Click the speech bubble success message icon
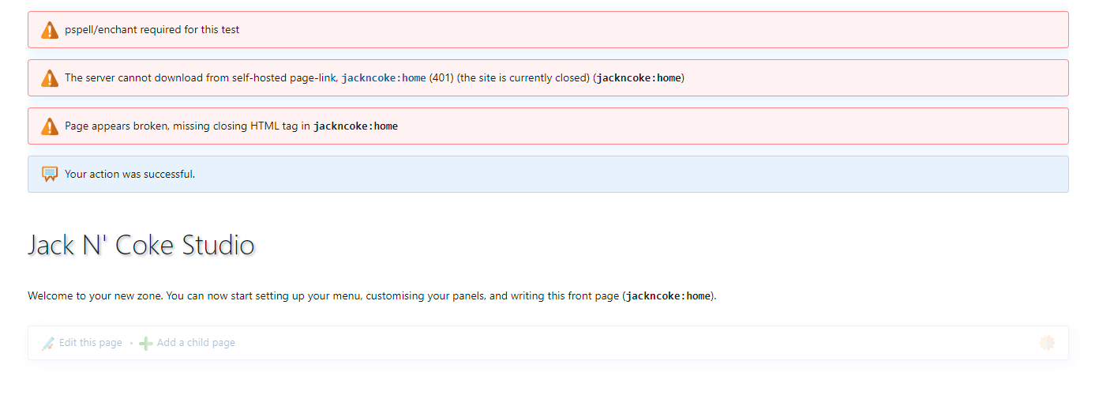Image resolution: width=1099 pixels, height=410 pixels. pyautogui.click(x=50, y=175)
